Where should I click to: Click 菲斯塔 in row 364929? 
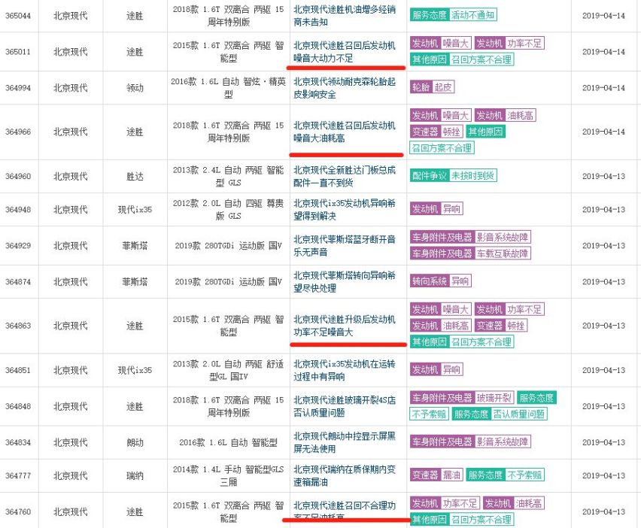(135, 246)
